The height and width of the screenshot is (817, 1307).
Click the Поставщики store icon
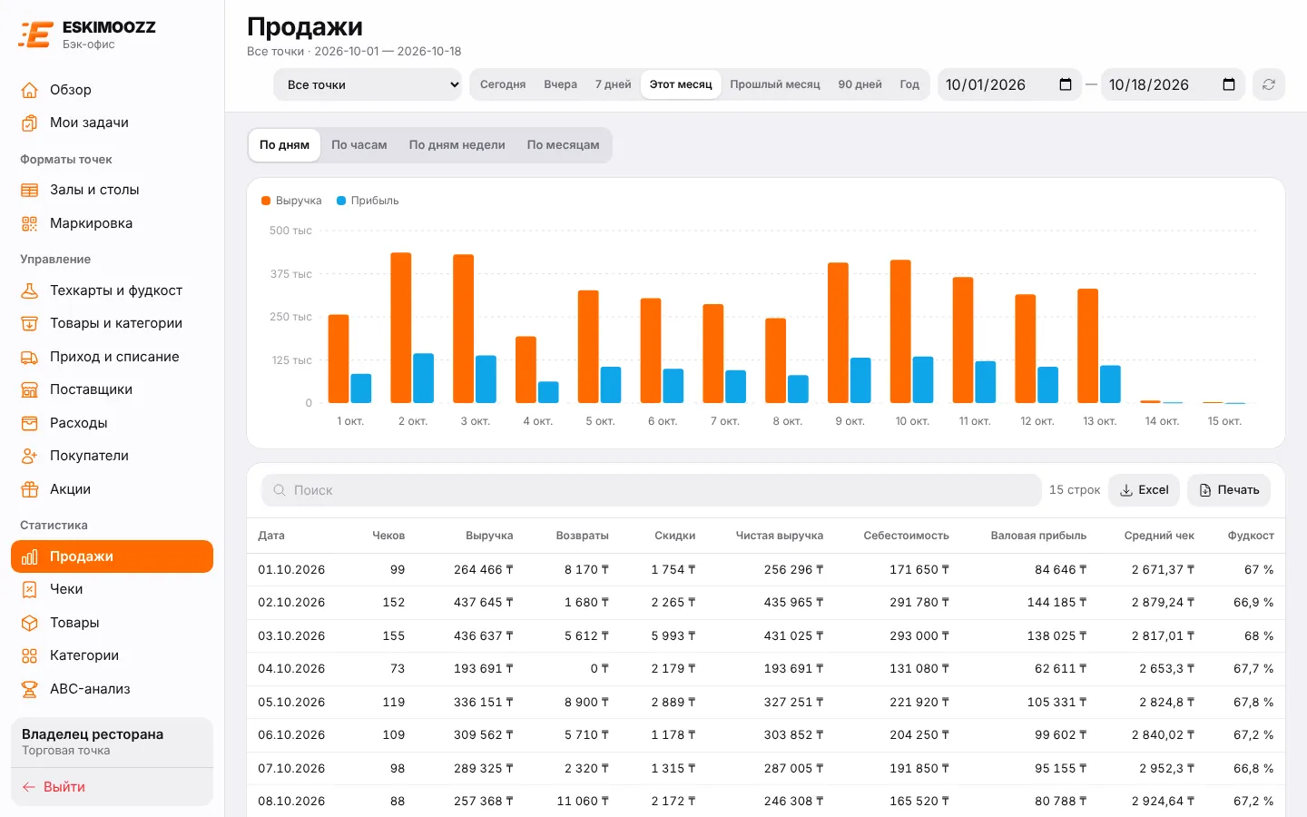click(x=30, y=389)
